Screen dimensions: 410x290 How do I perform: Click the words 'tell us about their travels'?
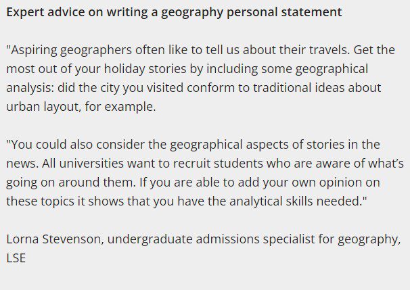(x=277, y=50)
